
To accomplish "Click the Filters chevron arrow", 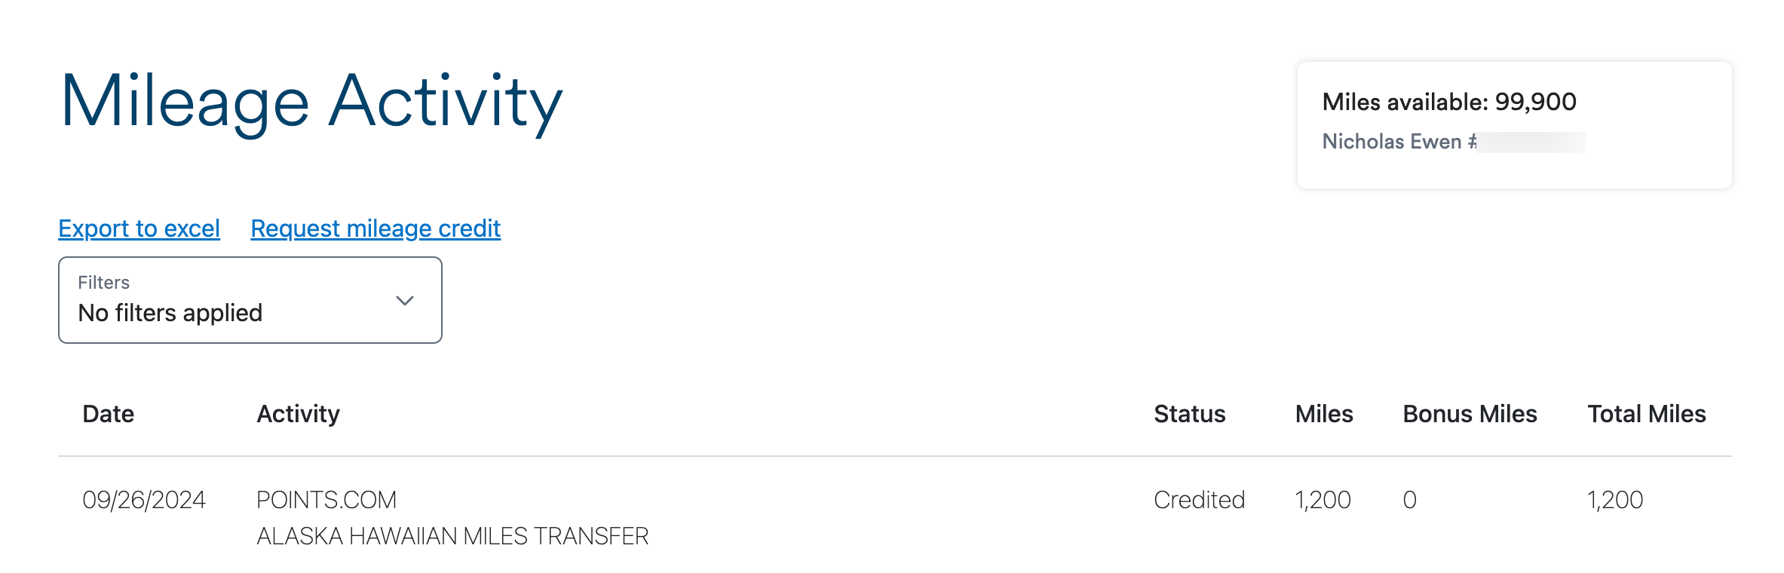I will coord(405,301).
